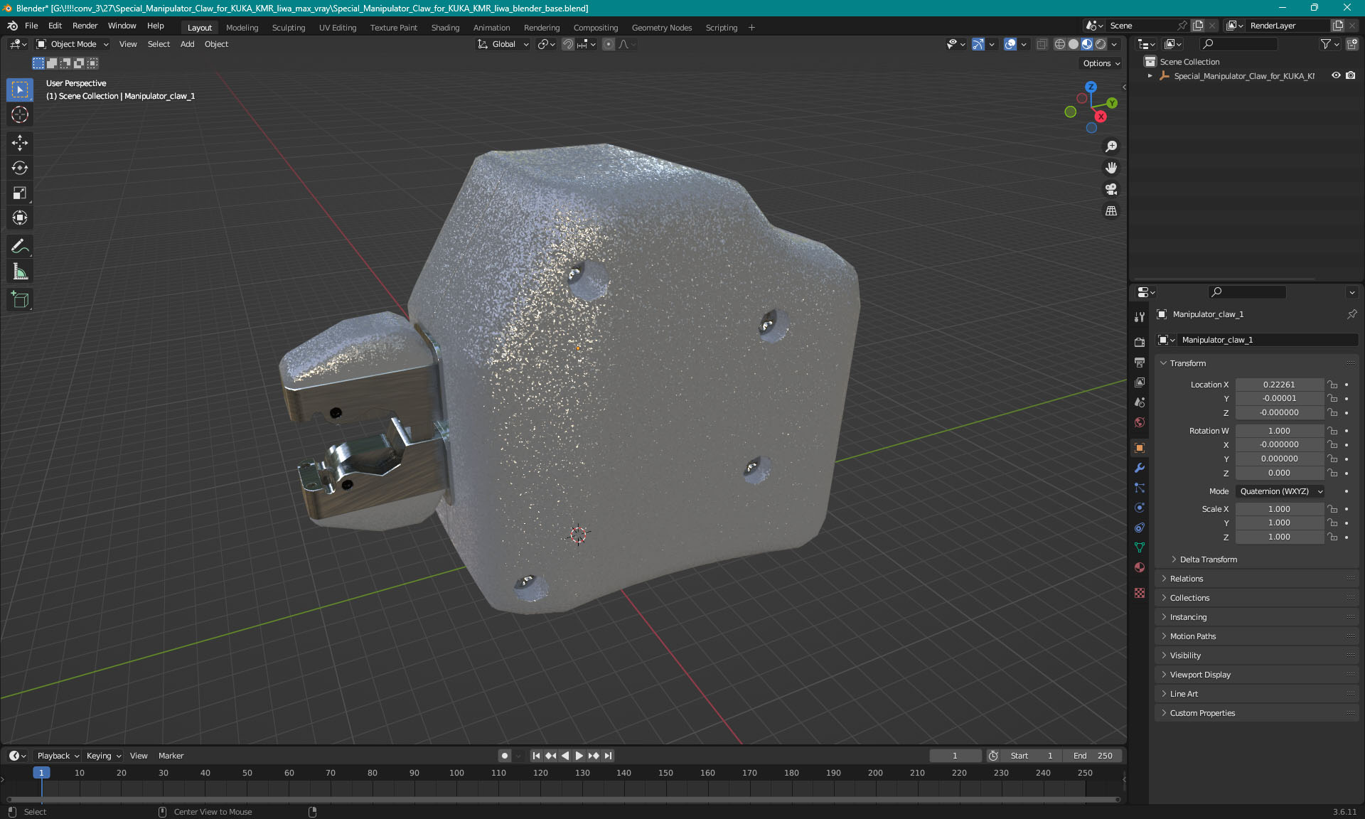
Task: Open the Render properties tab
Action: [1140, 342]
